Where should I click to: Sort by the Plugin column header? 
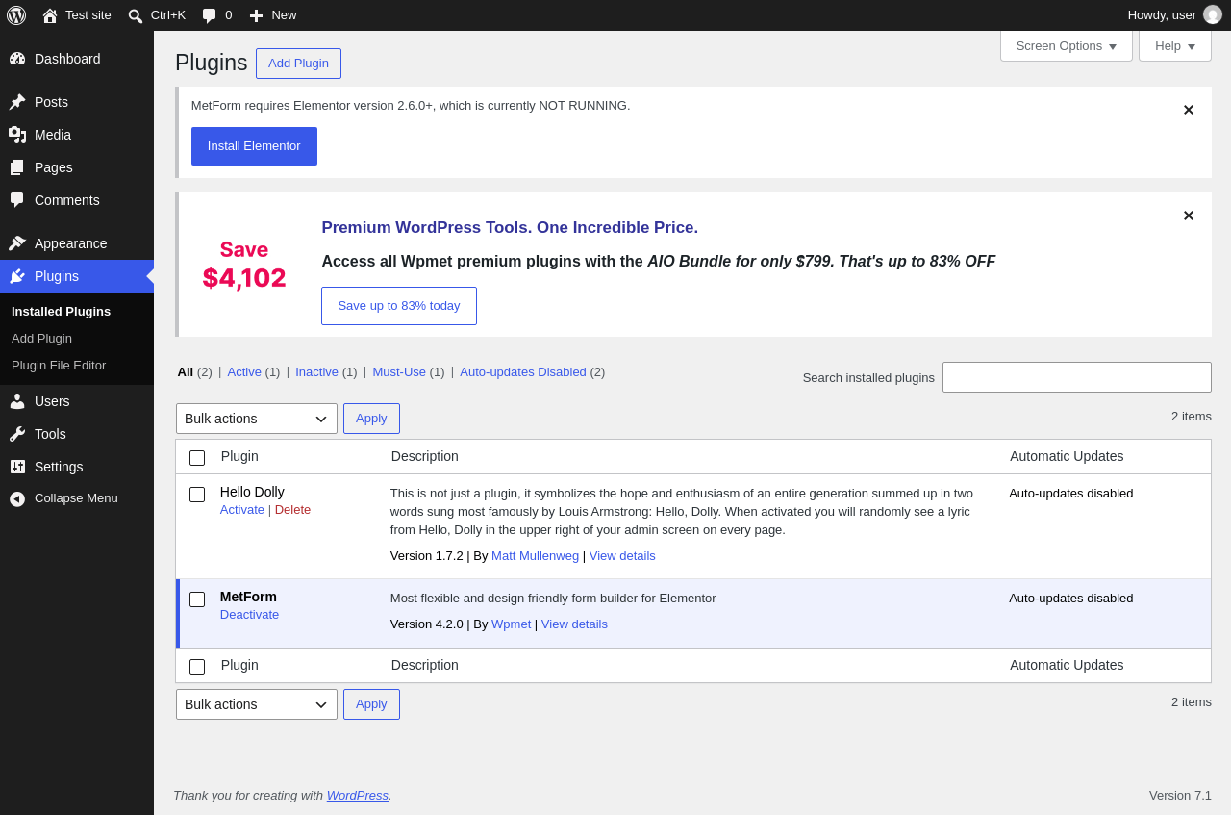[239, 456]
